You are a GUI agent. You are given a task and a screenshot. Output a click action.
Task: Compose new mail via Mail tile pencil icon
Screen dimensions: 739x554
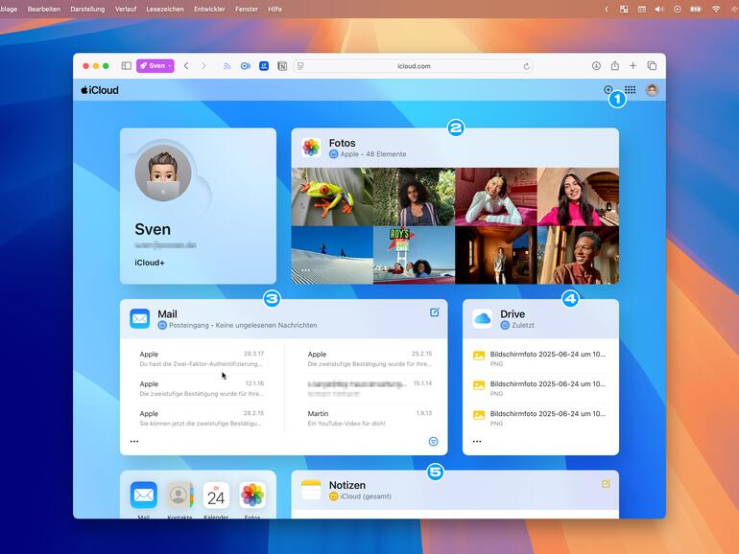(x=435, y=312)
